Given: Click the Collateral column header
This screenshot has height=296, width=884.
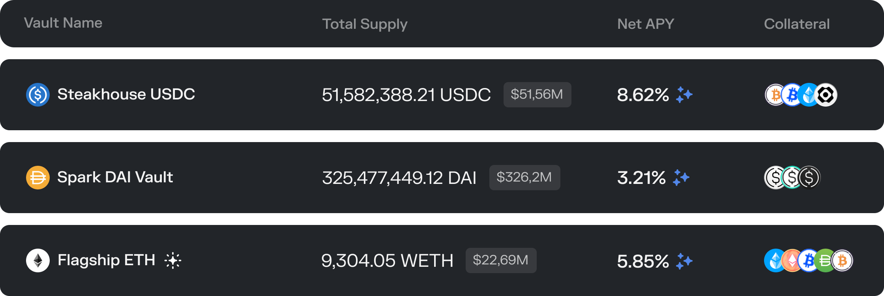Looking at the screenshot, I should (797, 24).
